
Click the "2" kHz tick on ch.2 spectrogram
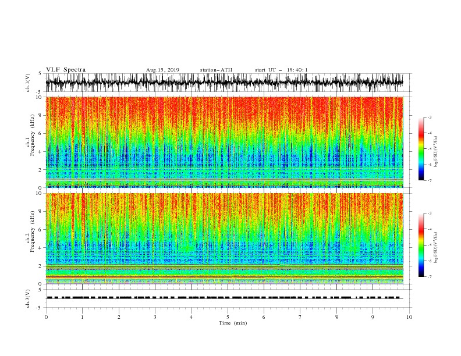tap(40, 266)
